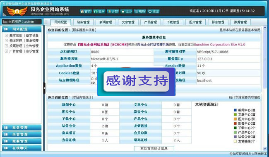Switch to the 数据管理 tab
Viewport: 269px width, 157px height.
click(240, 22)
